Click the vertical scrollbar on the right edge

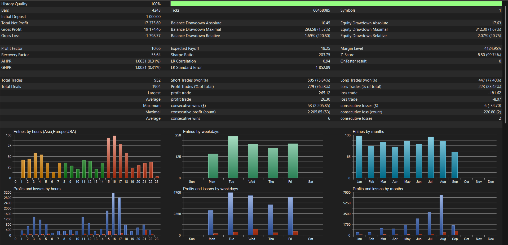pyautogui.click(x=506, y=64)
